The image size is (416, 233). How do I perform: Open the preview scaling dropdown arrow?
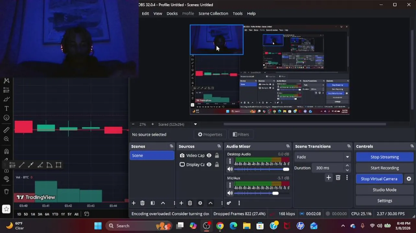pyautogui.click(x=195, y=124)
